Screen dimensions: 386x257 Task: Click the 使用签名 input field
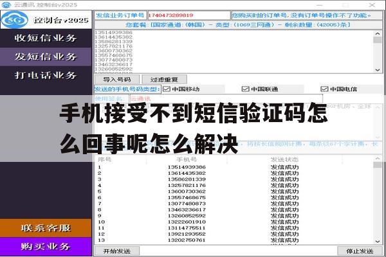[226, 99]
